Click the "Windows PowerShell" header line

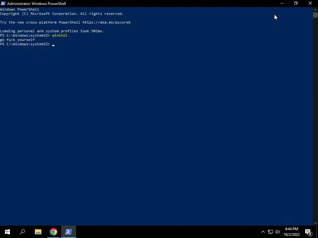tap(20, 9)
